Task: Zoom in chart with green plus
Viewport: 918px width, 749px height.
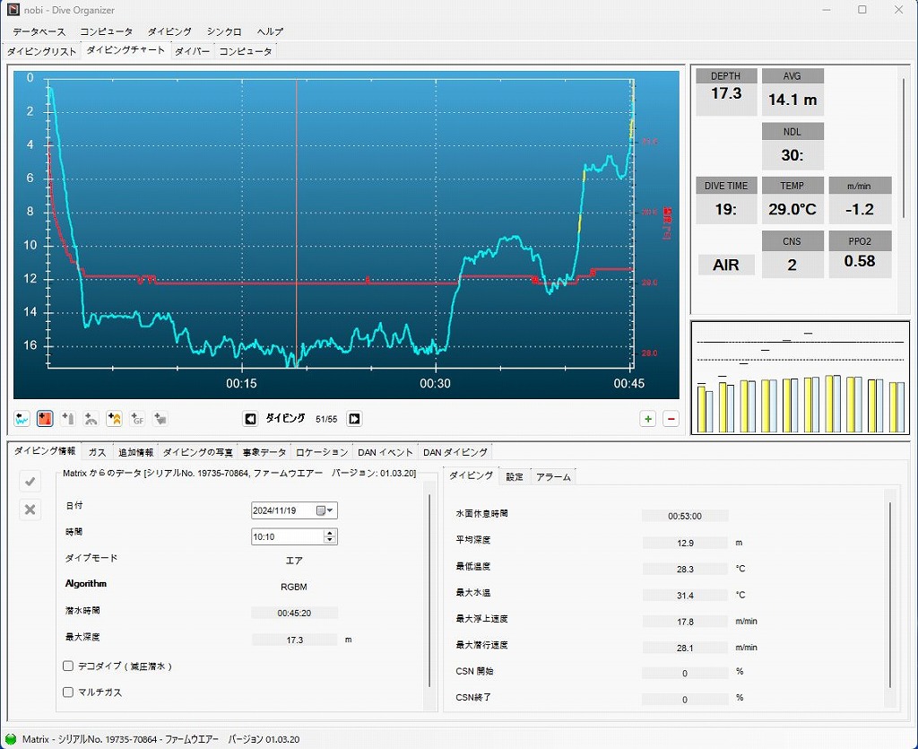Action: (x=648, y=419)
